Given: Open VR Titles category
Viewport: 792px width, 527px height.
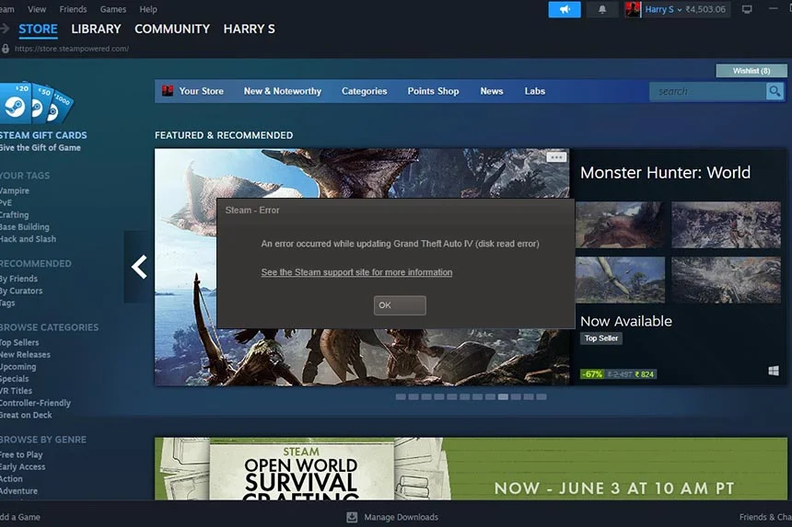Looking at the screenshot, I should point(17,391).
